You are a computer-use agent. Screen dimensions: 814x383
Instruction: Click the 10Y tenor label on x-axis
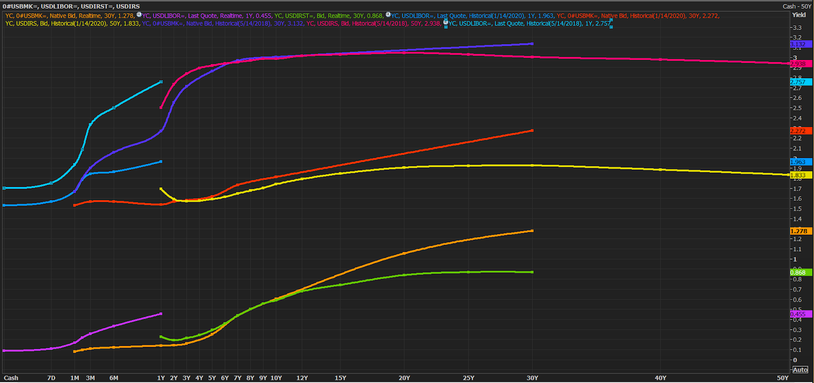click(x=276, y=378)
